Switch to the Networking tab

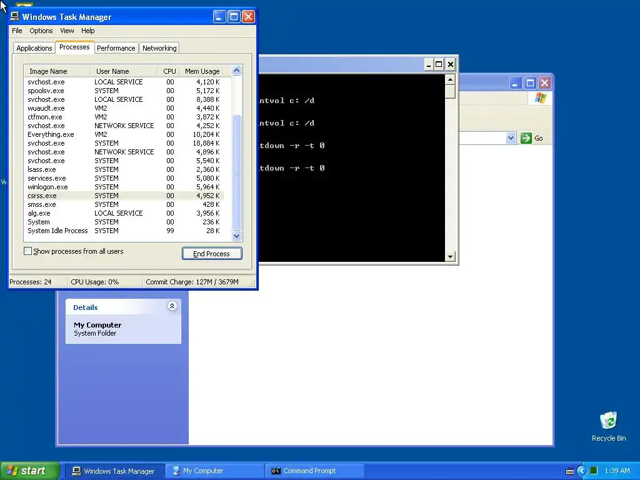159,48
